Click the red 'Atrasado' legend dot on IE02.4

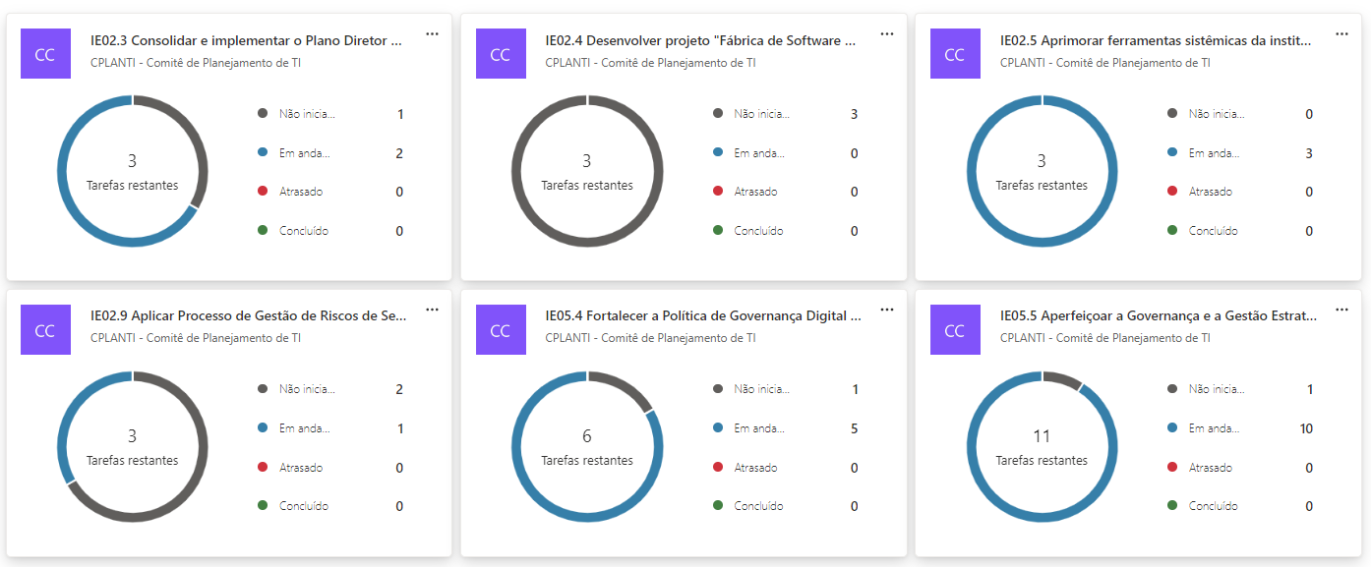[718, 192]
